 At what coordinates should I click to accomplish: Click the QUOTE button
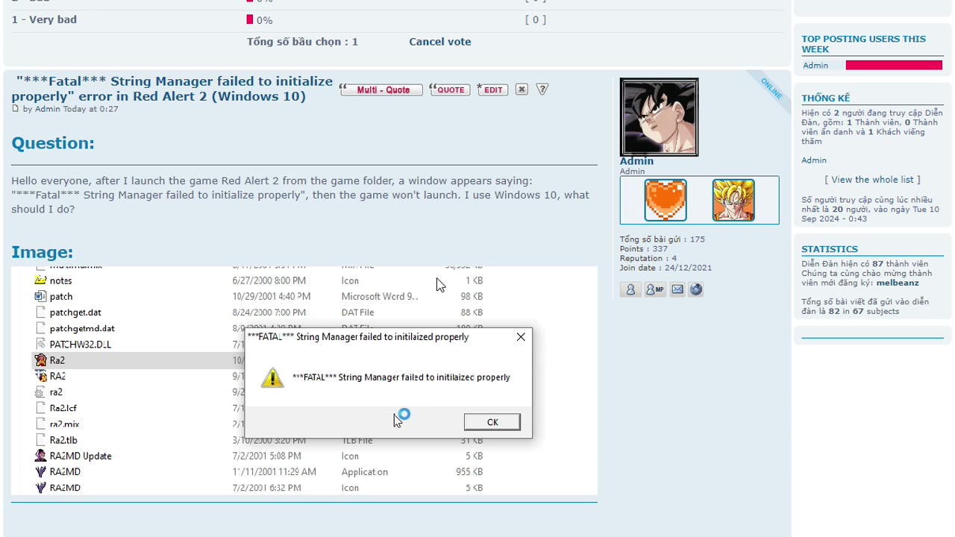tap(448, 89)
